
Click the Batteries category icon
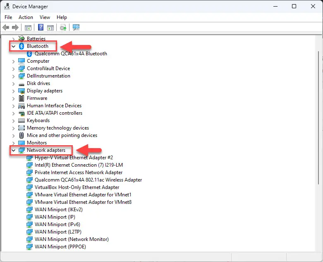(x=22, y=38)
